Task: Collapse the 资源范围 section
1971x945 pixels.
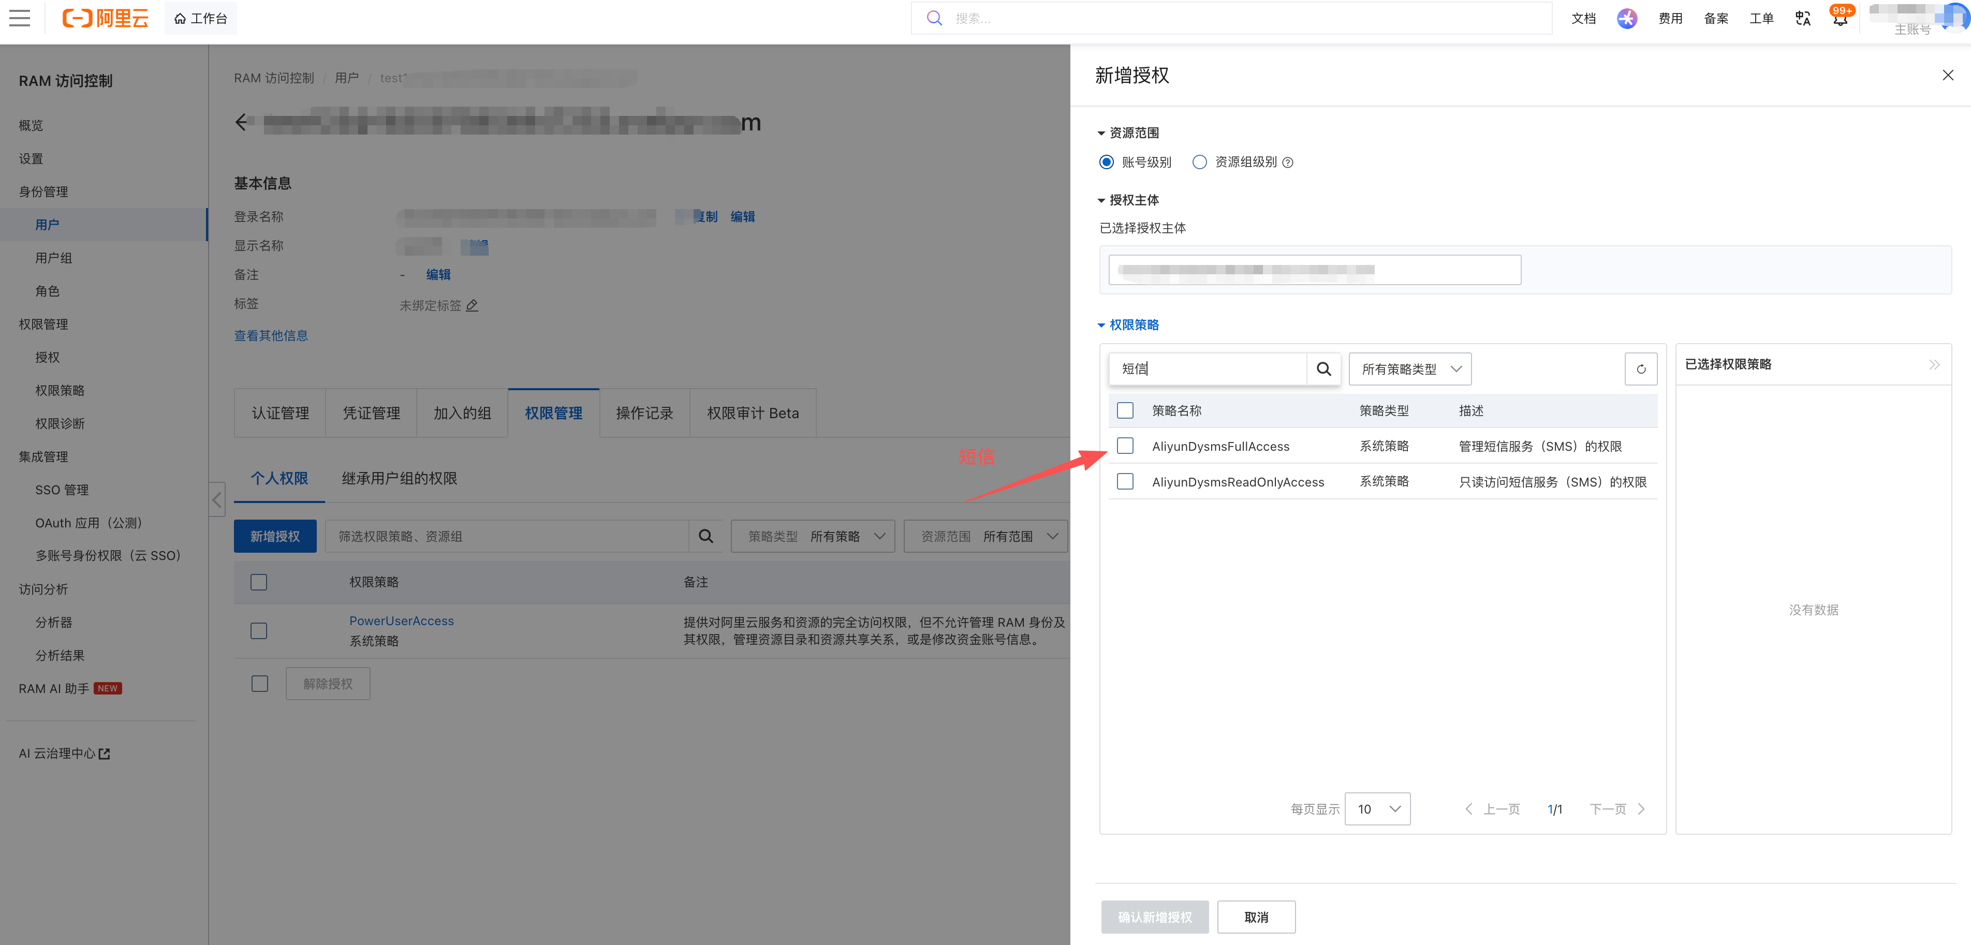Action: (x=1128, y=133)
